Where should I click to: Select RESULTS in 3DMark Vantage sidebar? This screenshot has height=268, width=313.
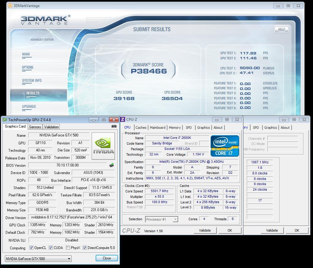coord(39,95)
